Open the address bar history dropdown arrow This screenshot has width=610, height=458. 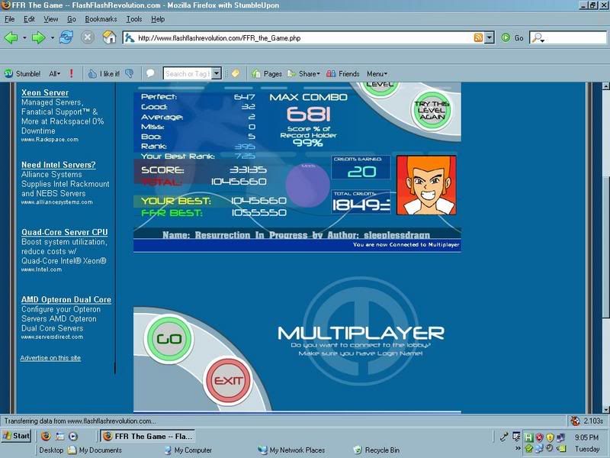click(490, 37)
